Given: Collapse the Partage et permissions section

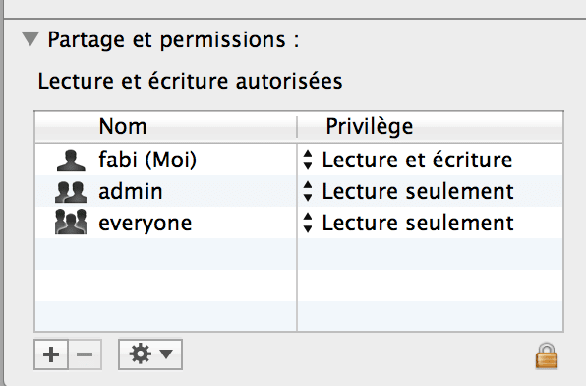Looking at the screenshot, I should click(x=30, y=39).
